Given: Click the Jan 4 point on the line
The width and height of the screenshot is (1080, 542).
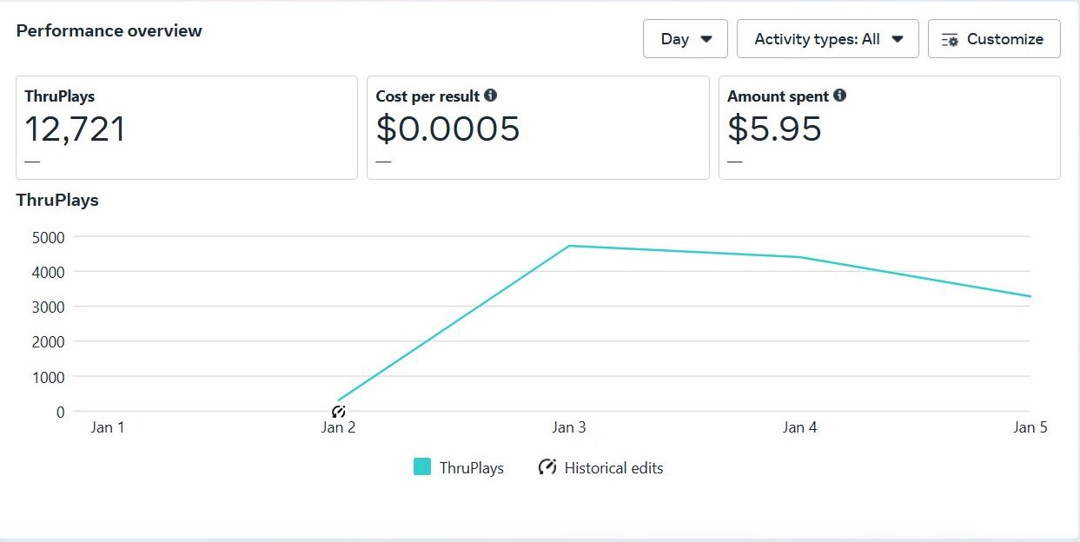Looking at the screenshot, I should (799, 257).
